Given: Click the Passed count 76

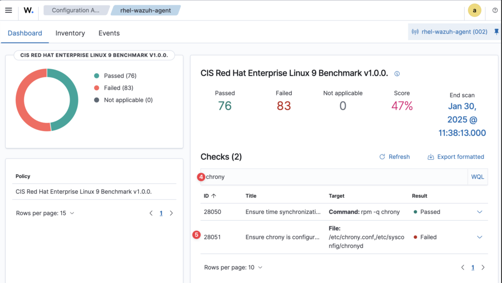Looking at the screenshot, I should (x=225, y=106).
